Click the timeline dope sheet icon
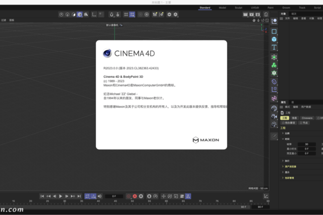This screenshot has width=323, height=215. pos(266,196)
